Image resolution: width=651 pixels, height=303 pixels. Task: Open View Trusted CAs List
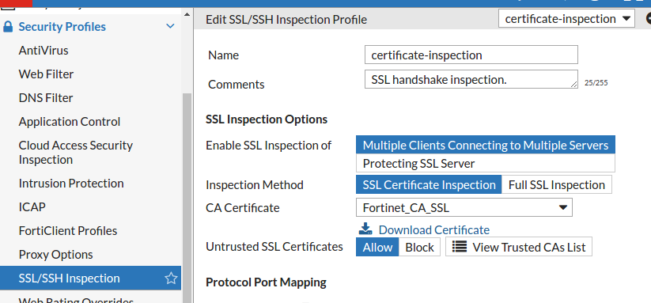(x=519, y=247)
